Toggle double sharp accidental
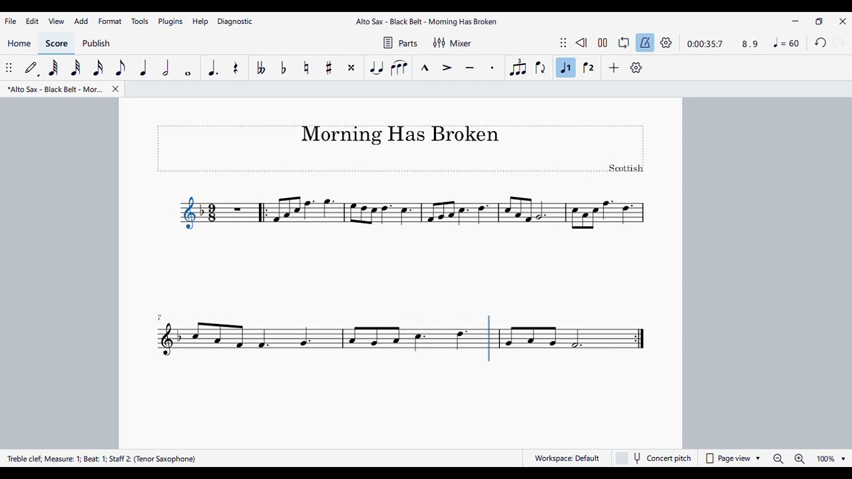 click(351, 68)
